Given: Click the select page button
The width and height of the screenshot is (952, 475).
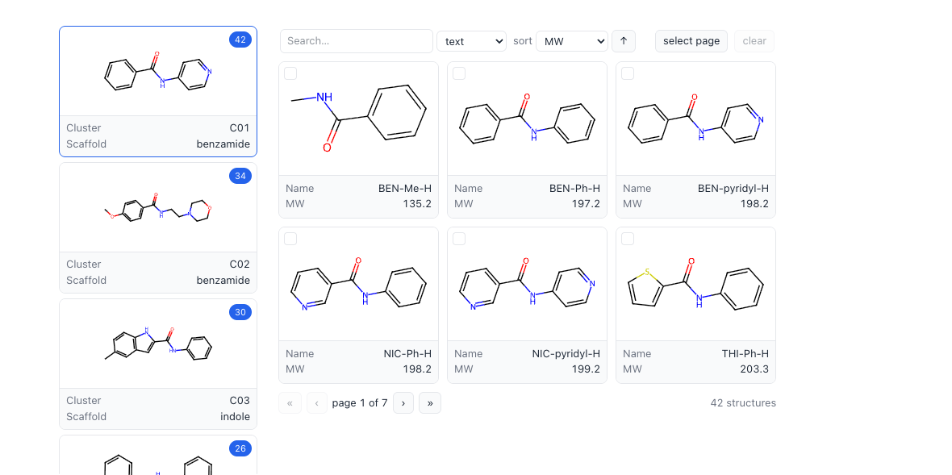Looking at the screenshot, I should click(x=691, y=41).
